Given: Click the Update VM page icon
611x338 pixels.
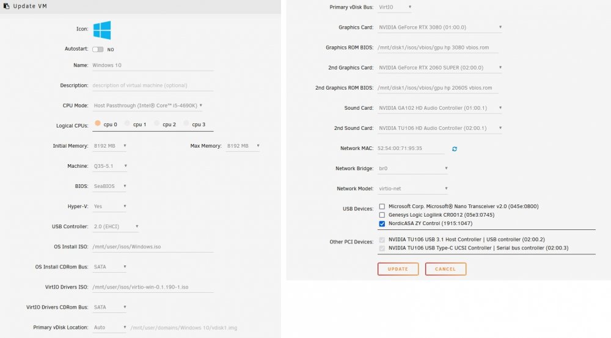Looking at the screenshot, I should coord(6,6).
